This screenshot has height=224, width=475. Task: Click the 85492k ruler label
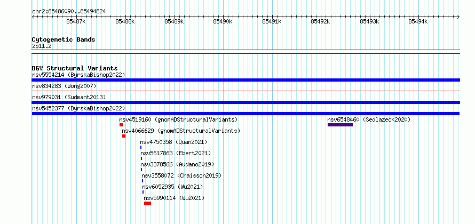click(x=321, y=21)
